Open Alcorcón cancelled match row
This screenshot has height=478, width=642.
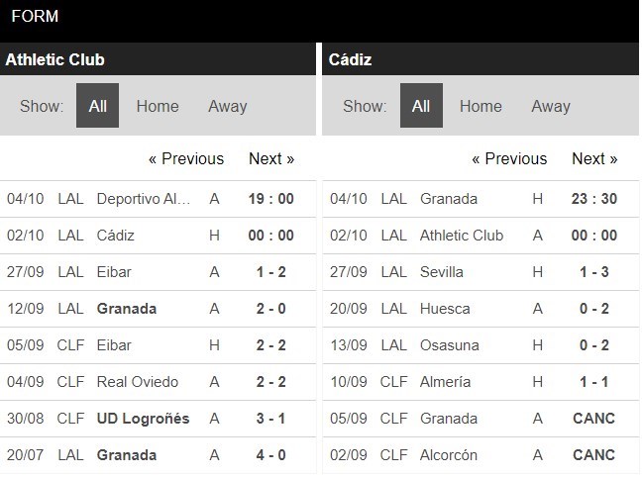[x=449, y=455]
